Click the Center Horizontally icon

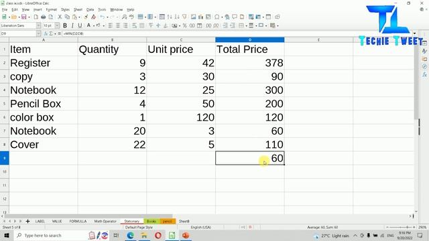(x=118, y=25)
